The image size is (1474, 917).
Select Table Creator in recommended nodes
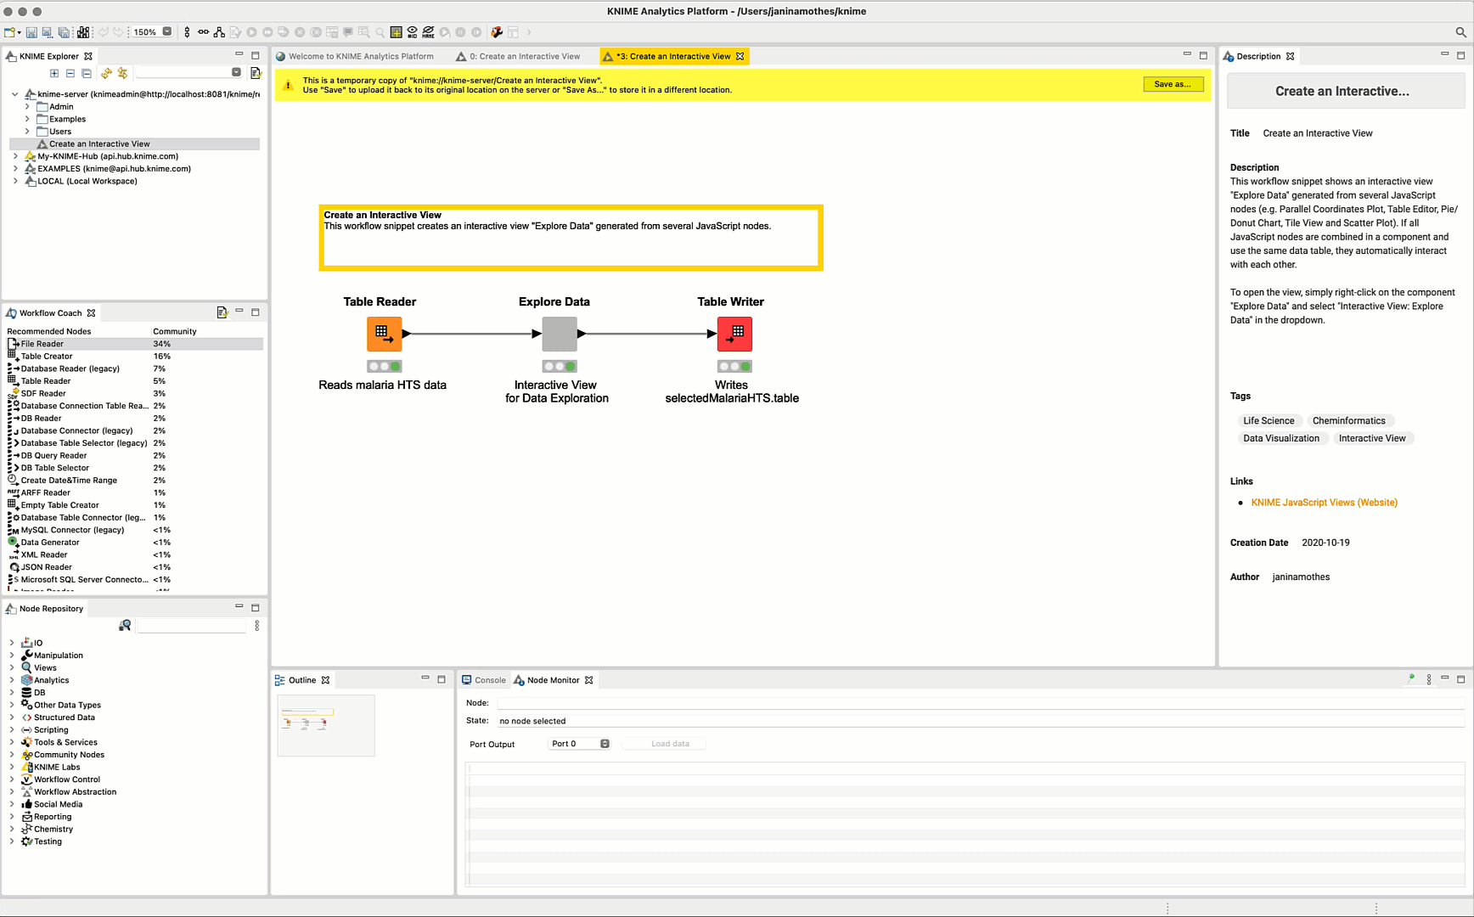(x=134, y=357)
